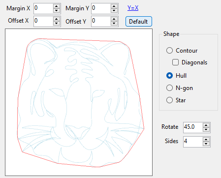
Task: Increase Rotate value with up arrow
Action: coord(206,125)
